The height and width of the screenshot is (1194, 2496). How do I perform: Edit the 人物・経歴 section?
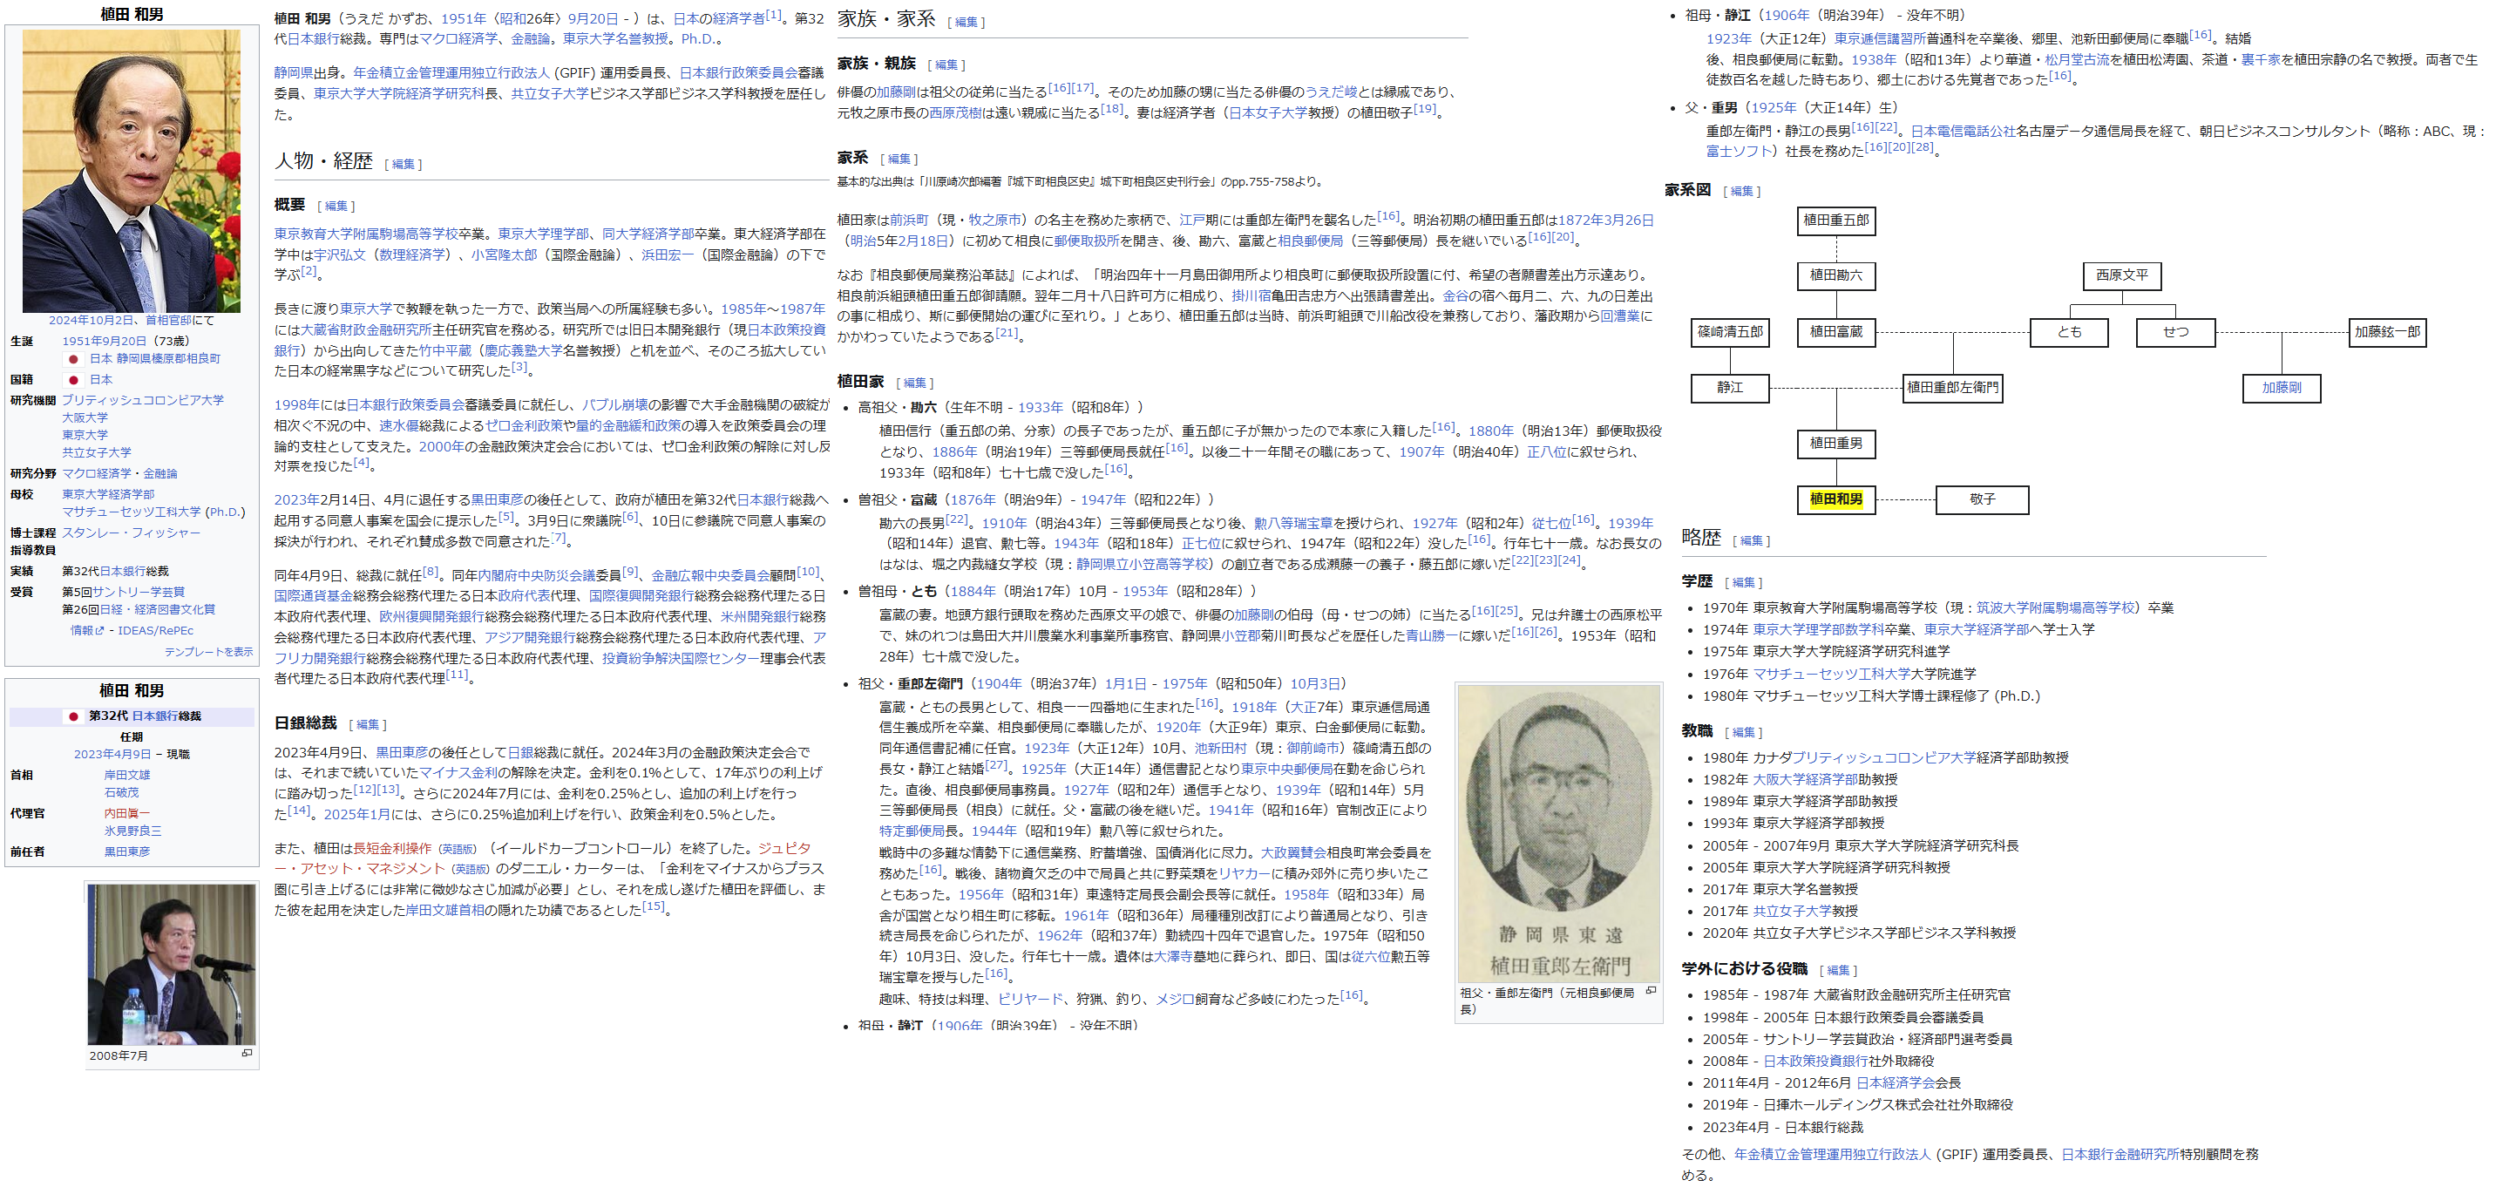(404, 165)
